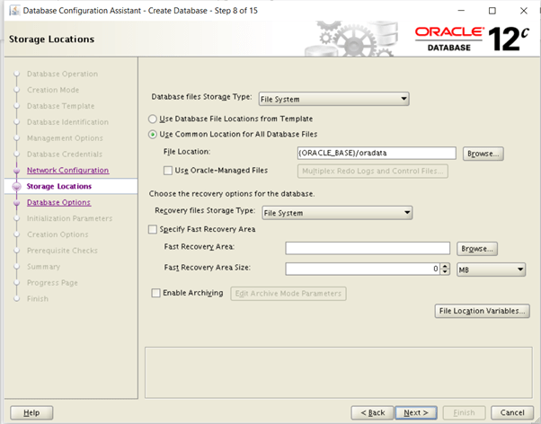Click the File Location text field
Viewport: 541px width, 424px height.
coord(376,154)
